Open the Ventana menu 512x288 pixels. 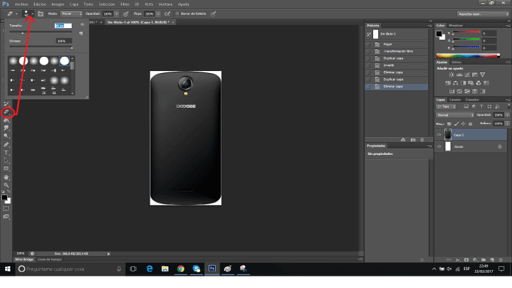[165, 4]
